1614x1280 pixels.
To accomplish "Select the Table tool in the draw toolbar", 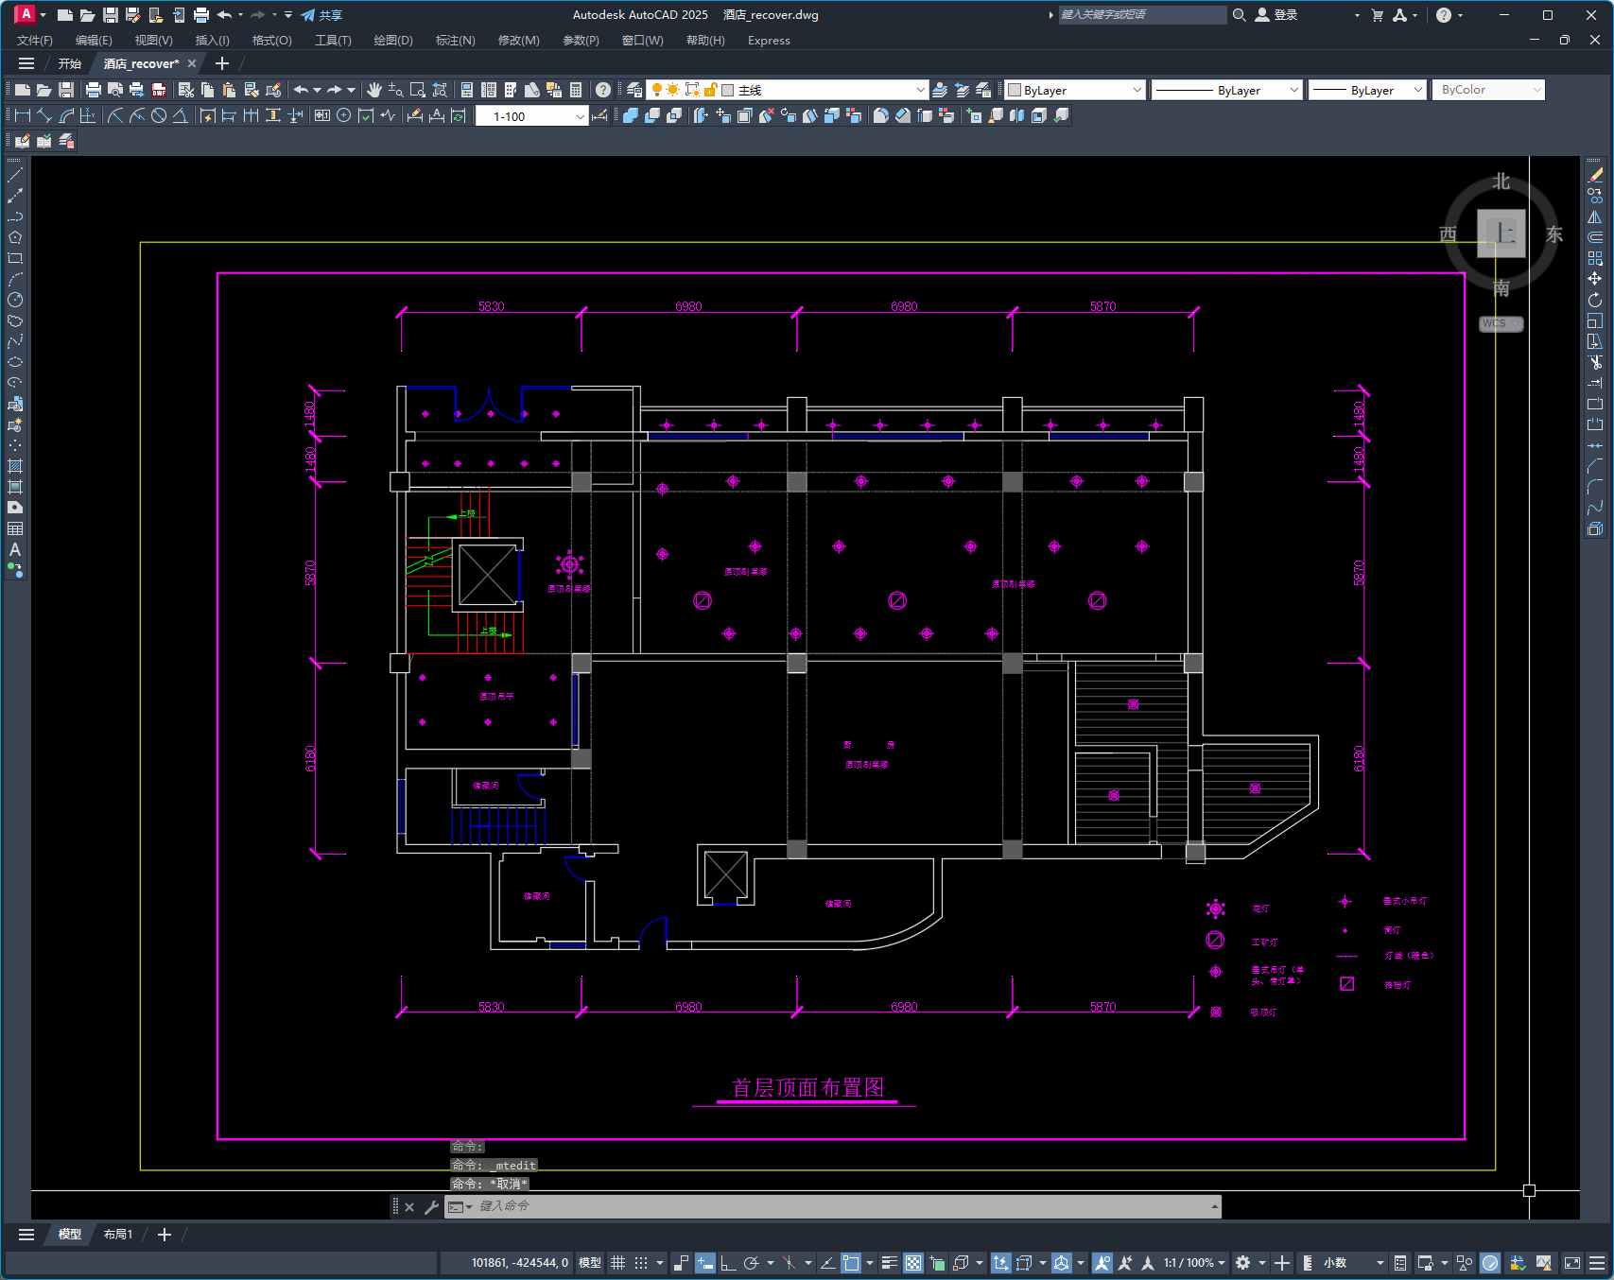I will [x=15, y=528].
